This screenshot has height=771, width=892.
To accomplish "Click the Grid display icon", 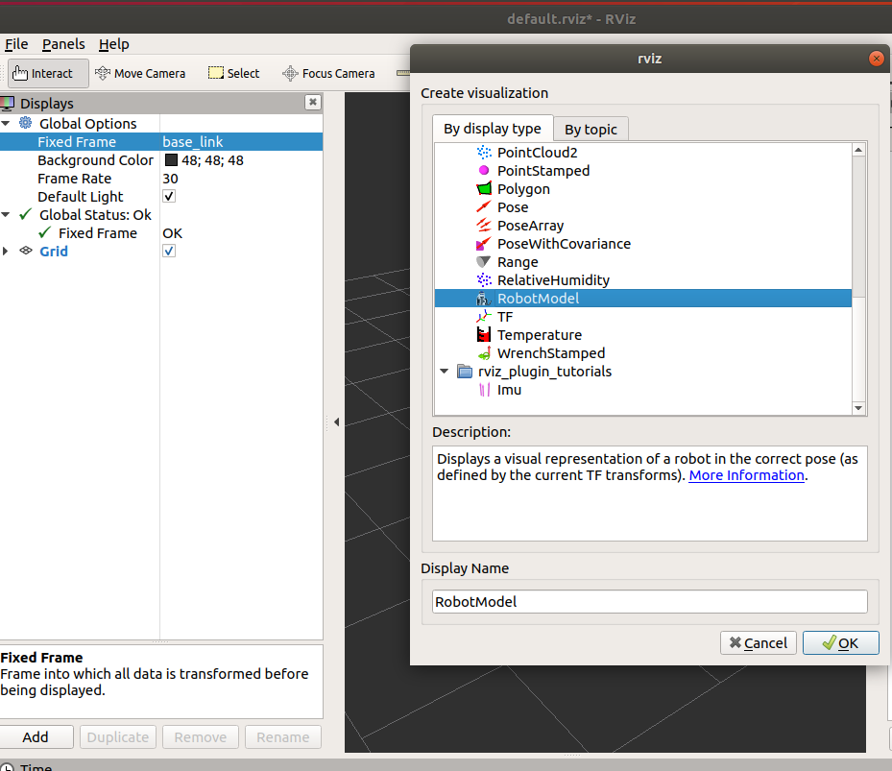I will (x=26, y=251).
